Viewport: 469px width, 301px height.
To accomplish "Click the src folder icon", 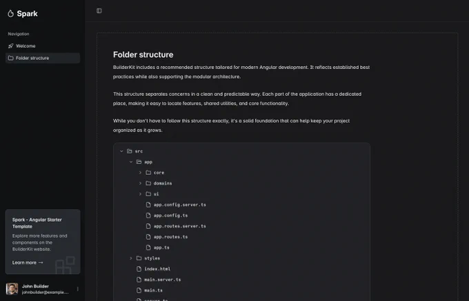I will click(130, 151).
